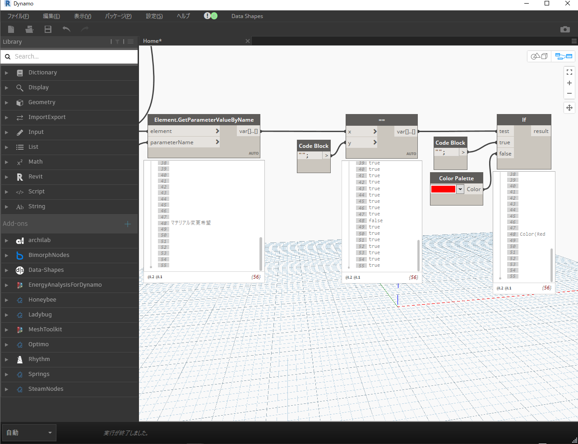The height and width of the screenshot is (444, 578).
Task: Click the New file icon in toolbar
Action: pyautogui.click(x=11, y=29)
